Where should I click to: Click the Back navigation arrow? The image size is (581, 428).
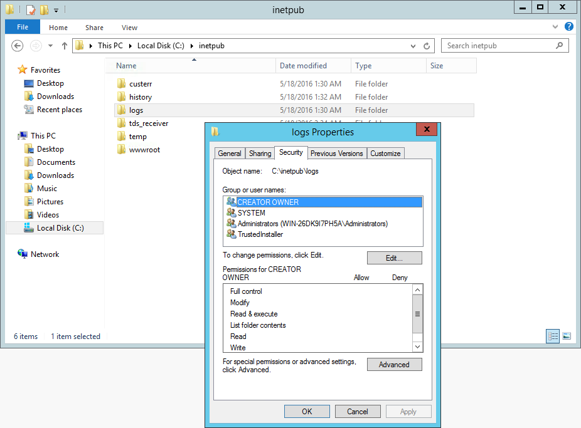pyautogui.click(x=18, y=46)
